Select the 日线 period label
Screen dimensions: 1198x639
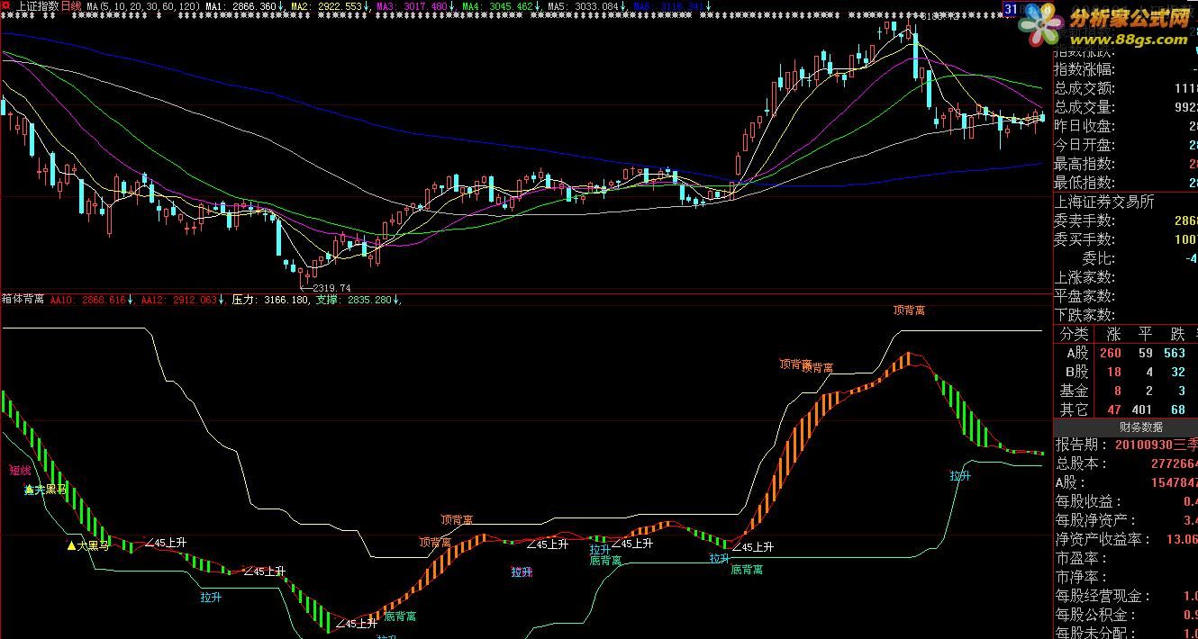[71, 5]
